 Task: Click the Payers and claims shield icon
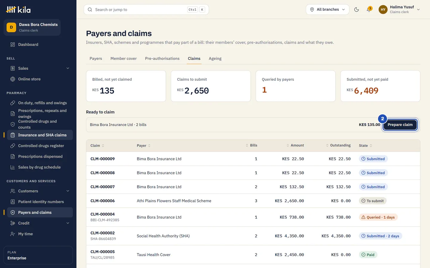(13, 213)
